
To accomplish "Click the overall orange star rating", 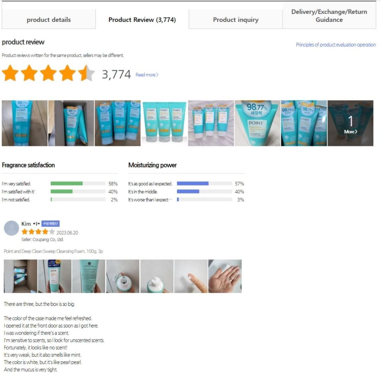I will (x=48, y=73).
